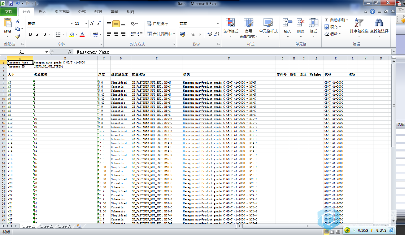This screenshot has width=405, height=235.
Task: Open the Fill (填充) dropdown
Action: [333, 27]
